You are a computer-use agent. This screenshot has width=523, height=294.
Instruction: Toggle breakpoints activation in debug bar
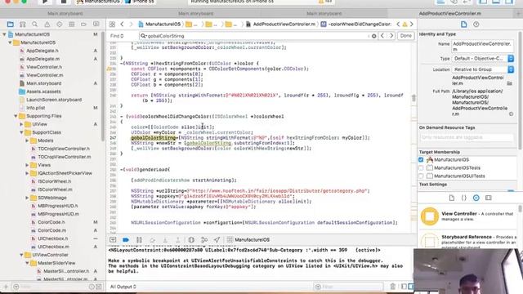126,239
